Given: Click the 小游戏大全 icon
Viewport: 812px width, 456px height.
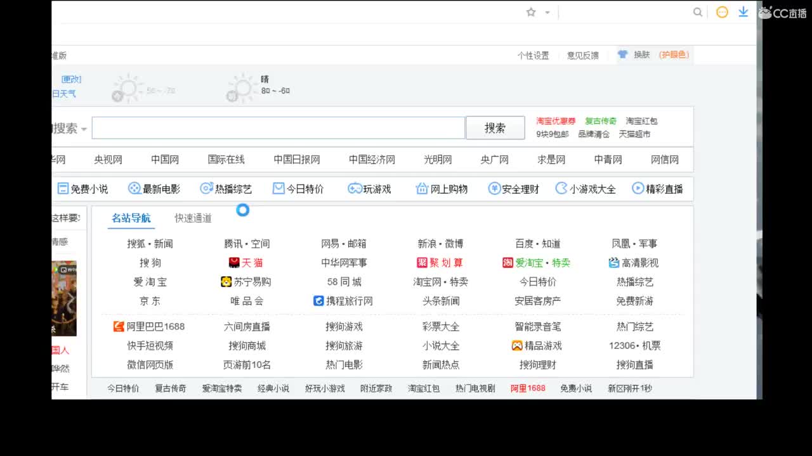Looking at the screenshot, I should 561,189.
